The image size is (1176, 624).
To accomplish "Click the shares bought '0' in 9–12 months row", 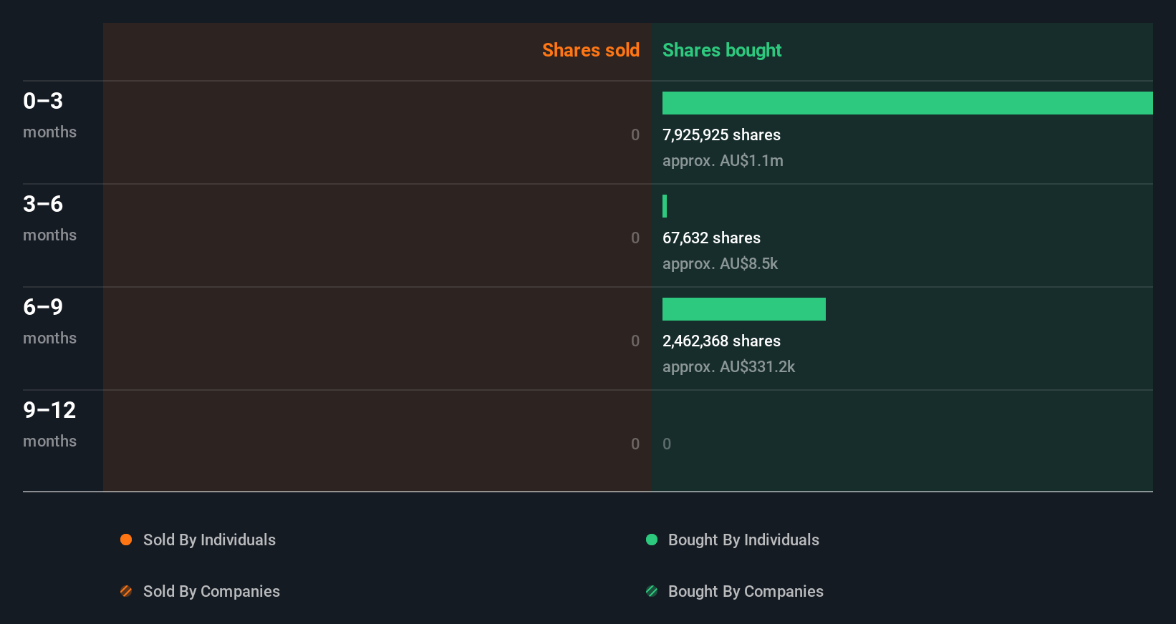I will pos(667,444).
